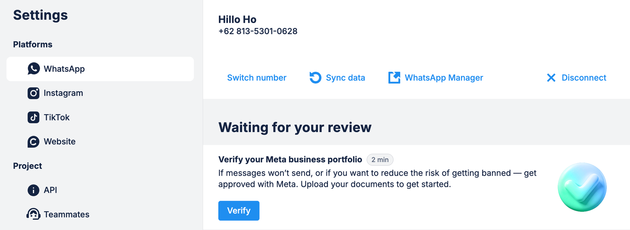This screenshot has width=630, height=230.
Task: Open the API project settings
Action: (x=50, y=190)
